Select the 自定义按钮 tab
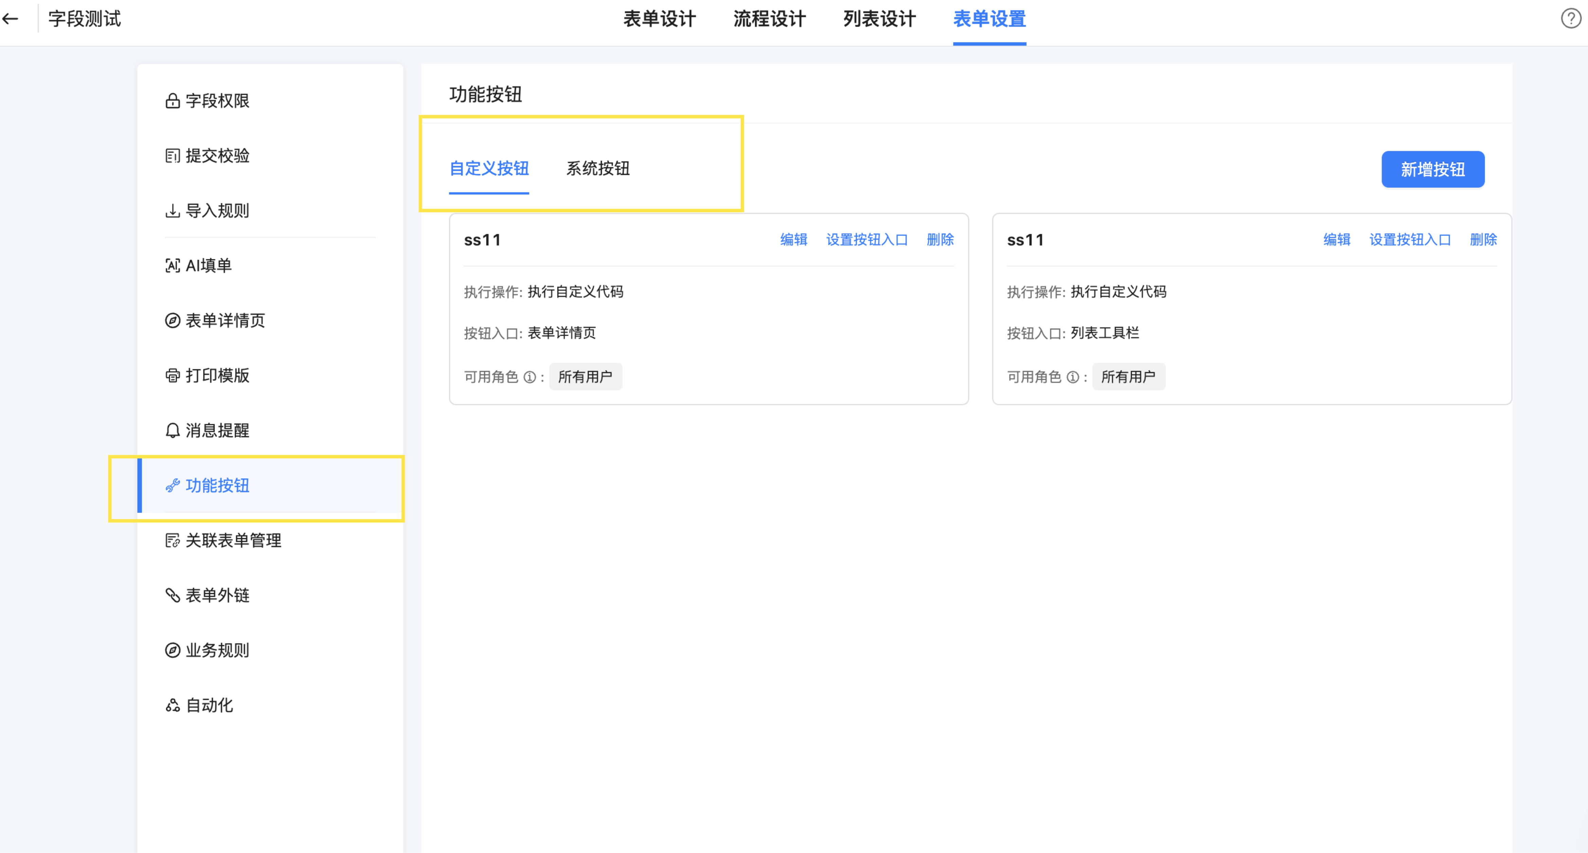 coord(489,169)
